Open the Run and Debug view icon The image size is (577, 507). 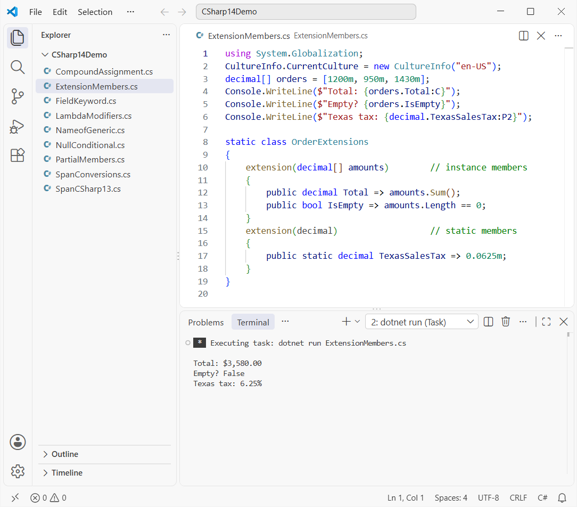pyautogui.click(x=17, y=127)
